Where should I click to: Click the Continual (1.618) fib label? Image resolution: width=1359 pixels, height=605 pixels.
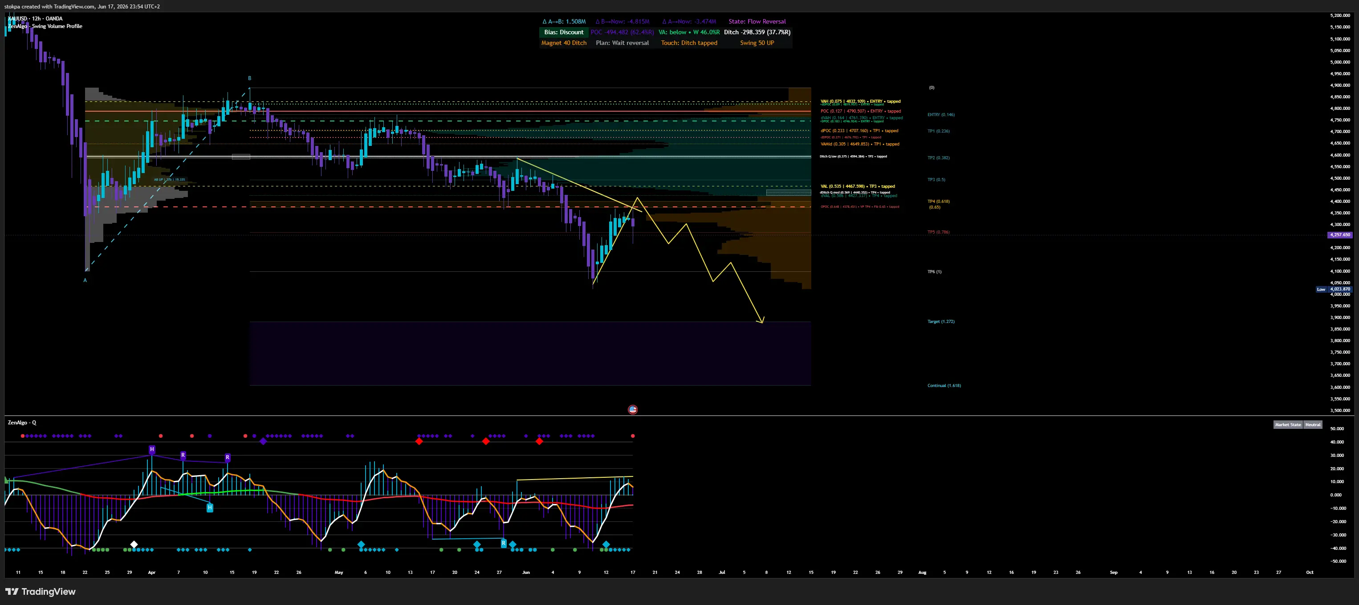[x=944, y=386]
